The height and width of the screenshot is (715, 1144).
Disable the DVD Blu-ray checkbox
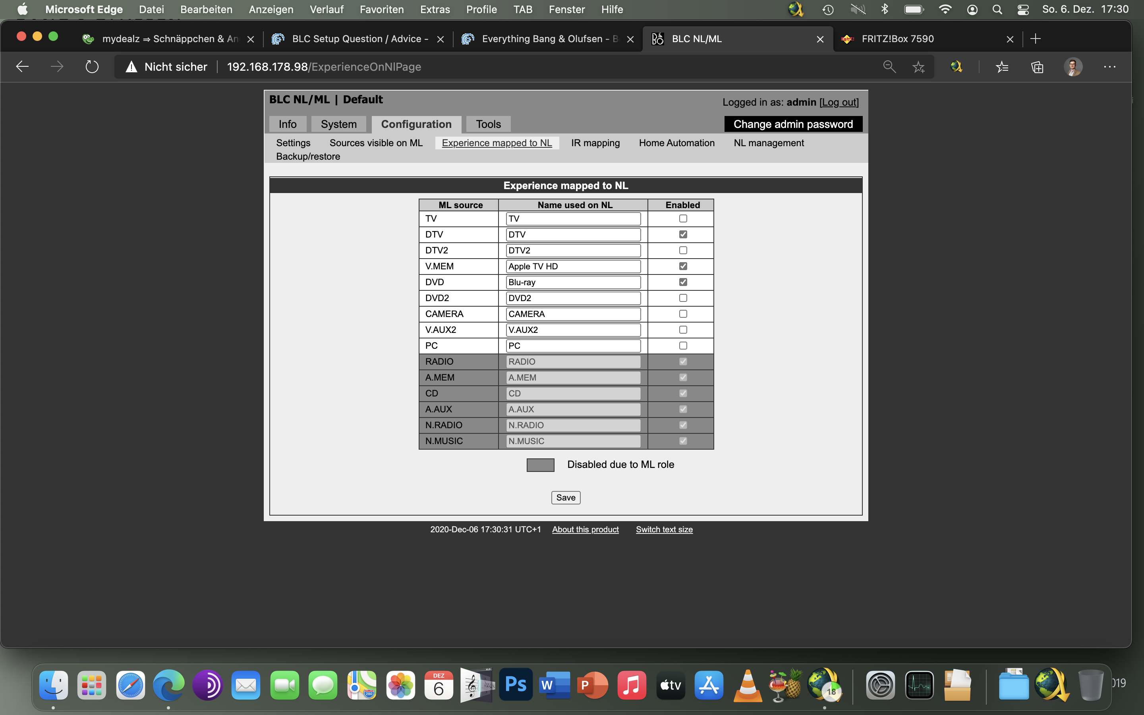pyautogui.click(x=682, y=282)
